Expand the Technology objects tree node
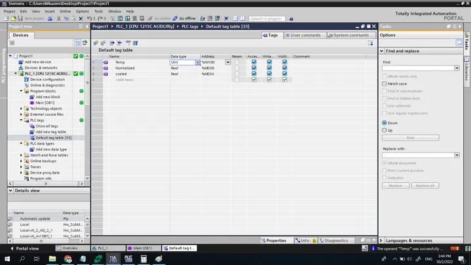 (21, 109)
